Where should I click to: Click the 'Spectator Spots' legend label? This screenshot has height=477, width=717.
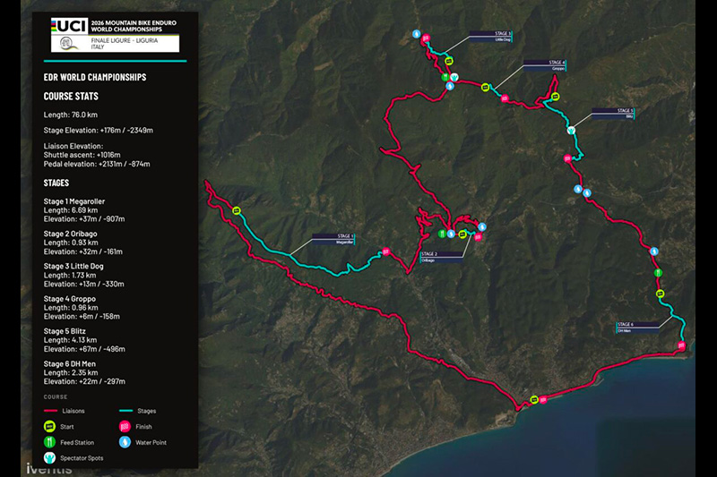pos(82,458)
